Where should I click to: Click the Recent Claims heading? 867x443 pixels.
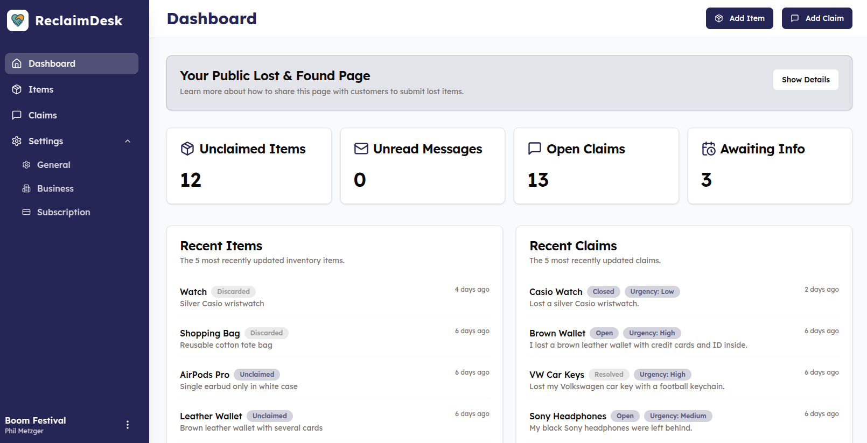coord(573,246)
